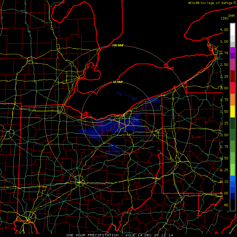Click the 3.00 legend value

click(x=224, y=41)
